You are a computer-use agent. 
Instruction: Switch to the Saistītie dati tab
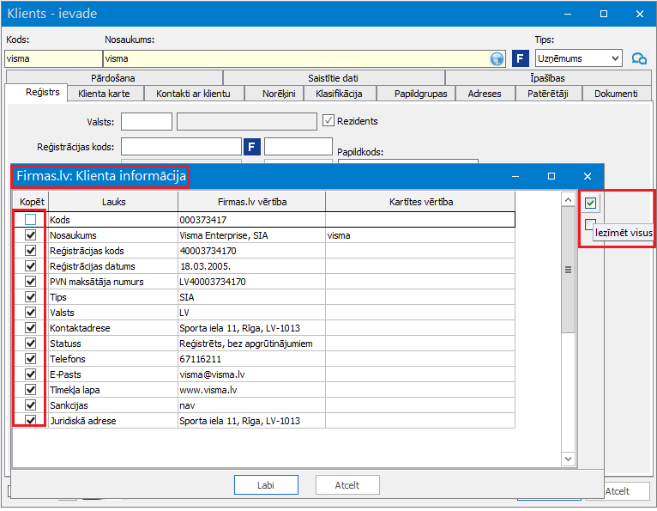pyautogui.click(x=334, y=78)
